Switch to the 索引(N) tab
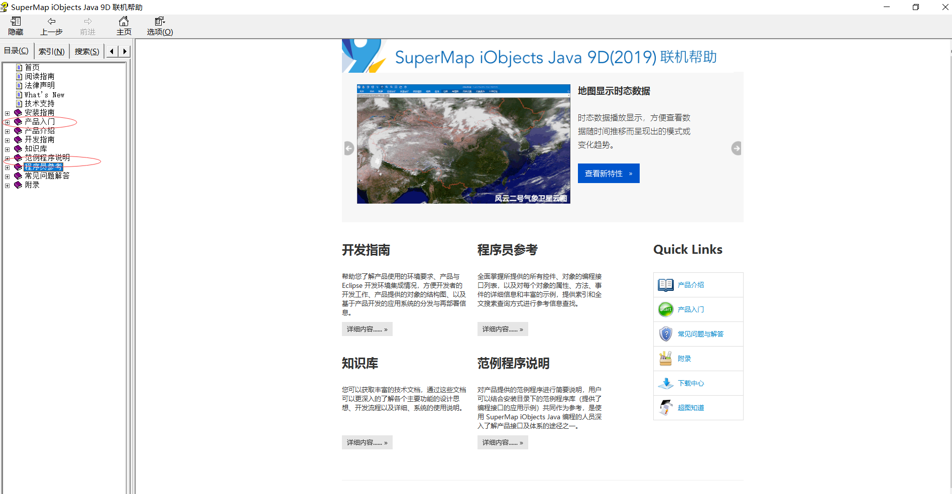The height and width of the screenshot is (494, 952). click(52, 51)
